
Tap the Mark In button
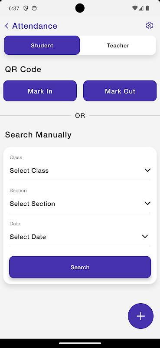click(x=40, y=91)
